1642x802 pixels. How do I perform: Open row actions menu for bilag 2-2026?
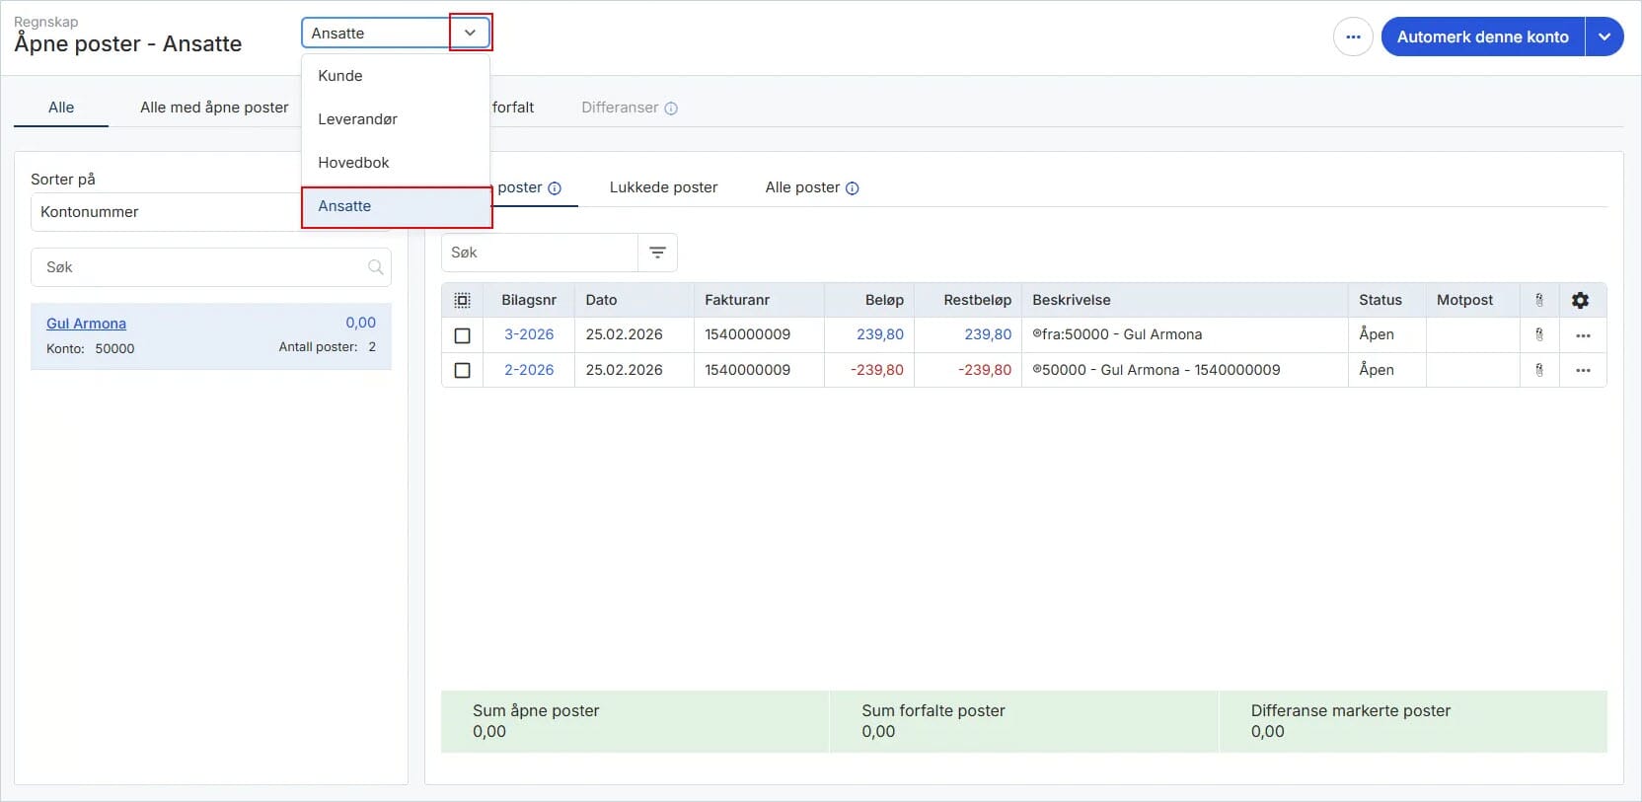click(1583, 370)
